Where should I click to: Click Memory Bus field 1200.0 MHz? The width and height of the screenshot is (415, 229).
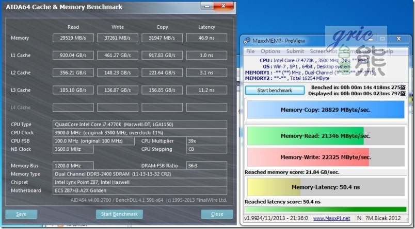73,166
